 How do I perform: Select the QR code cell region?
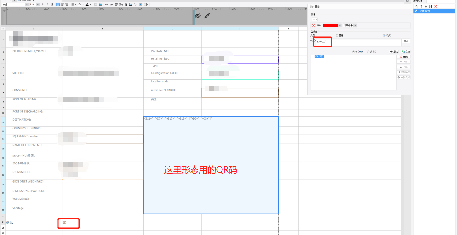click(x=211, y=165)
